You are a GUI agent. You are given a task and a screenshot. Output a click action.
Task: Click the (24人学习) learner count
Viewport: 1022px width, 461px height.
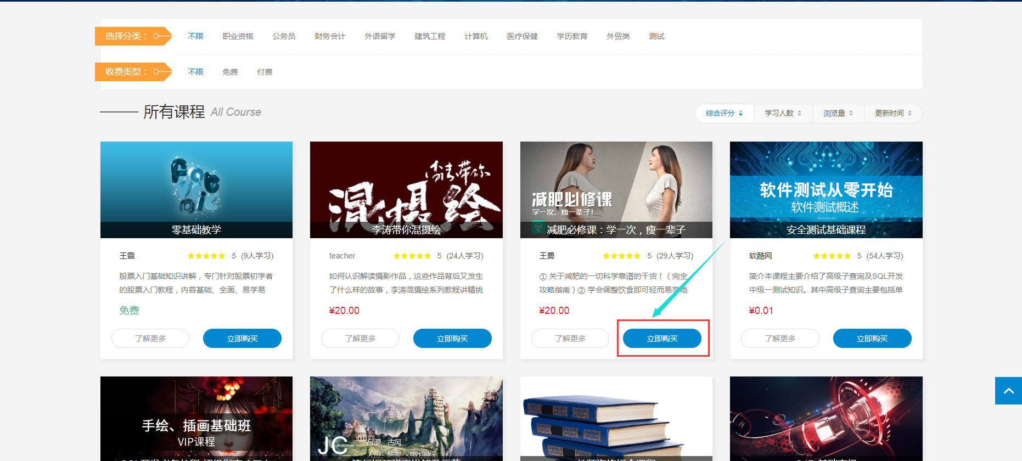465,256
